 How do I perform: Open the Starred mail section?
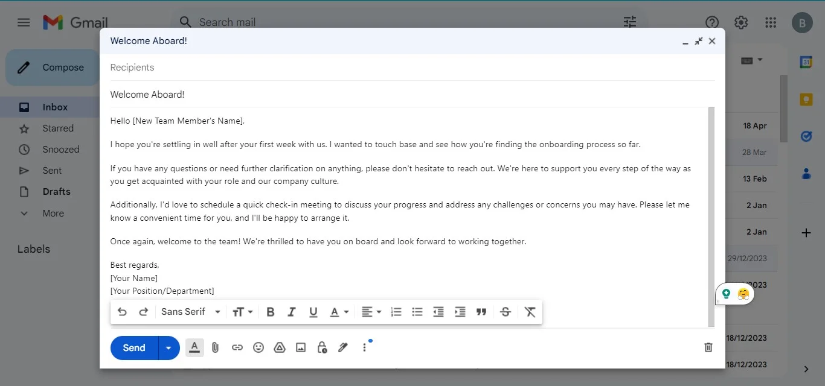pyautogui.click(x=58, y=128)
